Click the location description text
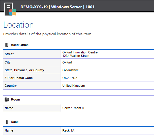Image resolution: width=158 pixels, height=137 pixels. 48,34
